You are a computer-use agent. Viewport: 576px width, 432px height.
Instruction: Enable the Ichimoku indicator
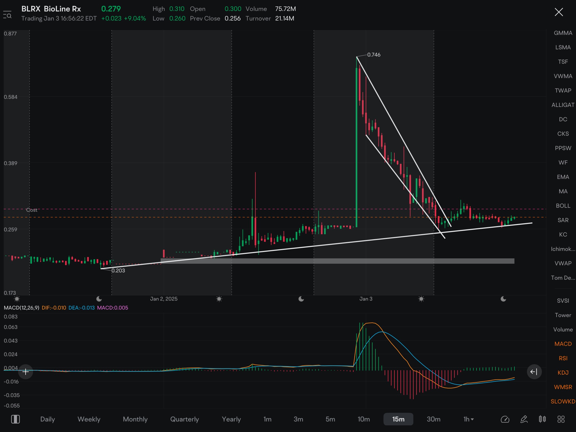(563, 249)
